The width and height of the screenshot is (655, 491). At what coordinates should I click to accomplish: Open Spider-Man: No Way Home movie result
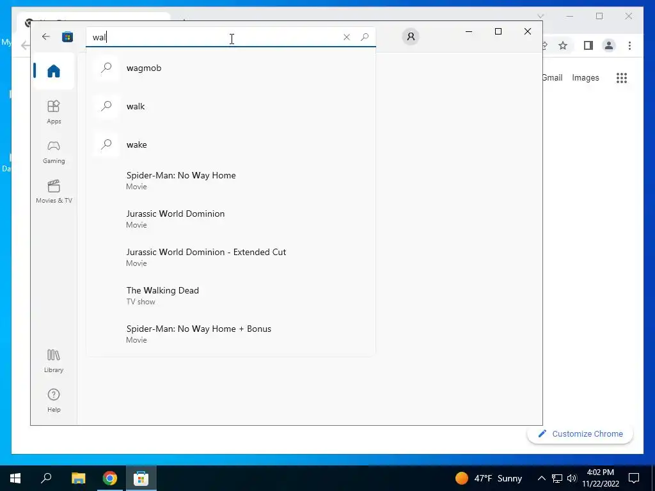point(230,180)
